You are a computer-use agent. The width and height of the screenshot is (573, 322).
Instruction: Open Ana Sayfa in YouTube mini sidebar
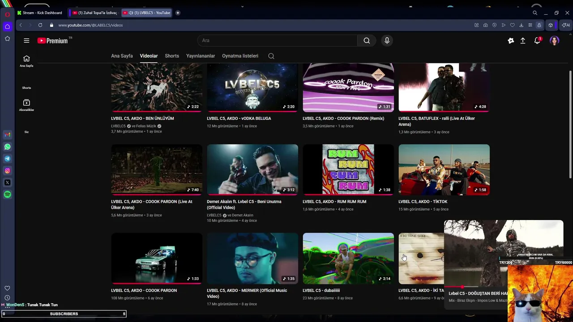[x=26, y=61]
